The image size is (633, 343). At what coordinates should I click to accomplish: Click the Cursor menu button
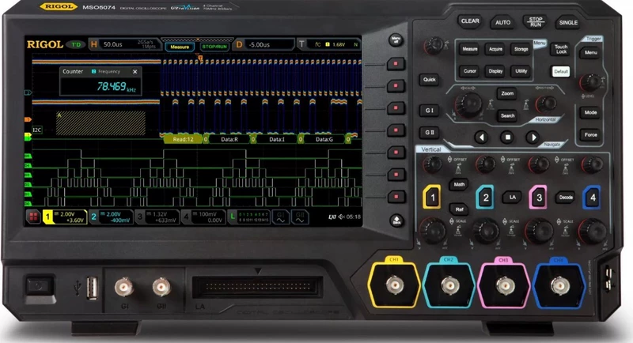pos(469,71)
